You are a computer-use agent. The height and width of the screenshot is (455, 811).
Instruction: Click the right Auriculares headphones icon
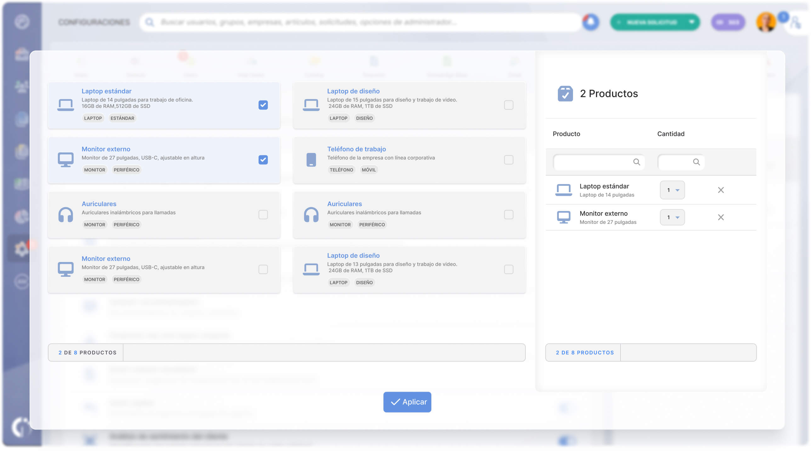(x=311, y=214)
